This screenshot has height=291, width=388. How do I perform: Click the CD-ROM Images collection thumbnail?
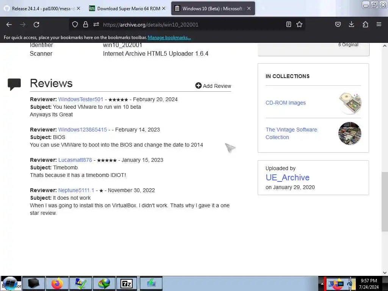point(350,103)
